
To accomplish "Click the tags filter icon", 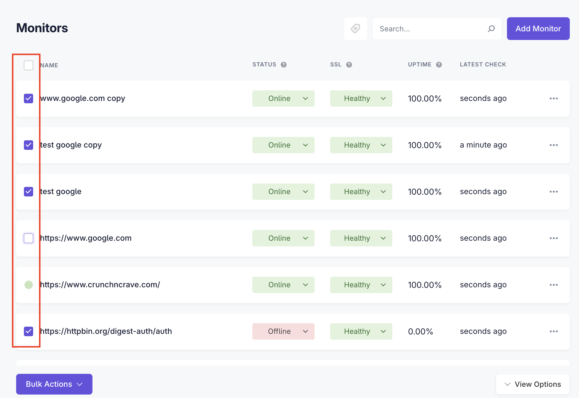I will click(355, 28).
